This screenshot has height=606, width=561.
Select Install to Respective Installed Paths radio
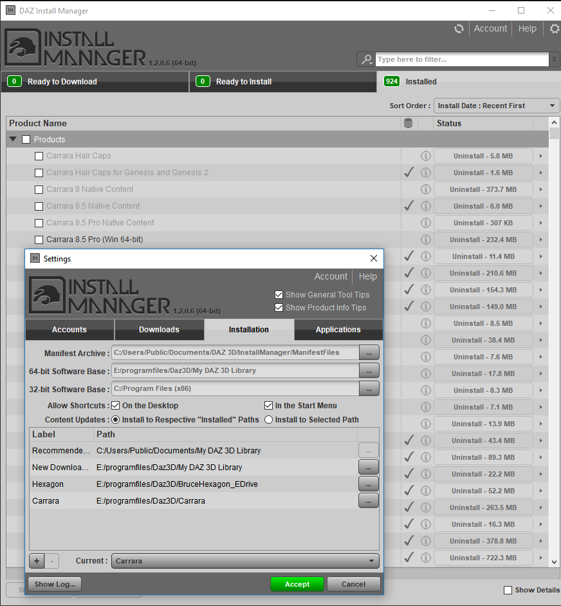(x=115, y=420)
